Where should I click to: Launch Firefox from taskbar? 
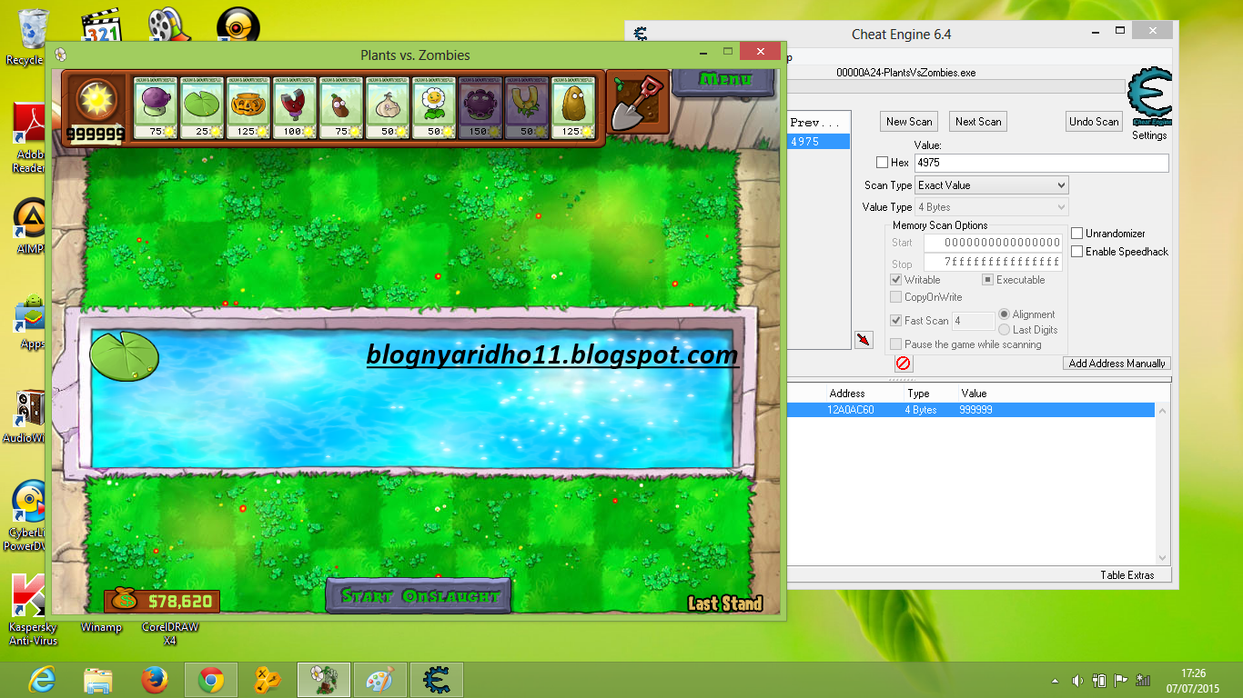[155, 680]
